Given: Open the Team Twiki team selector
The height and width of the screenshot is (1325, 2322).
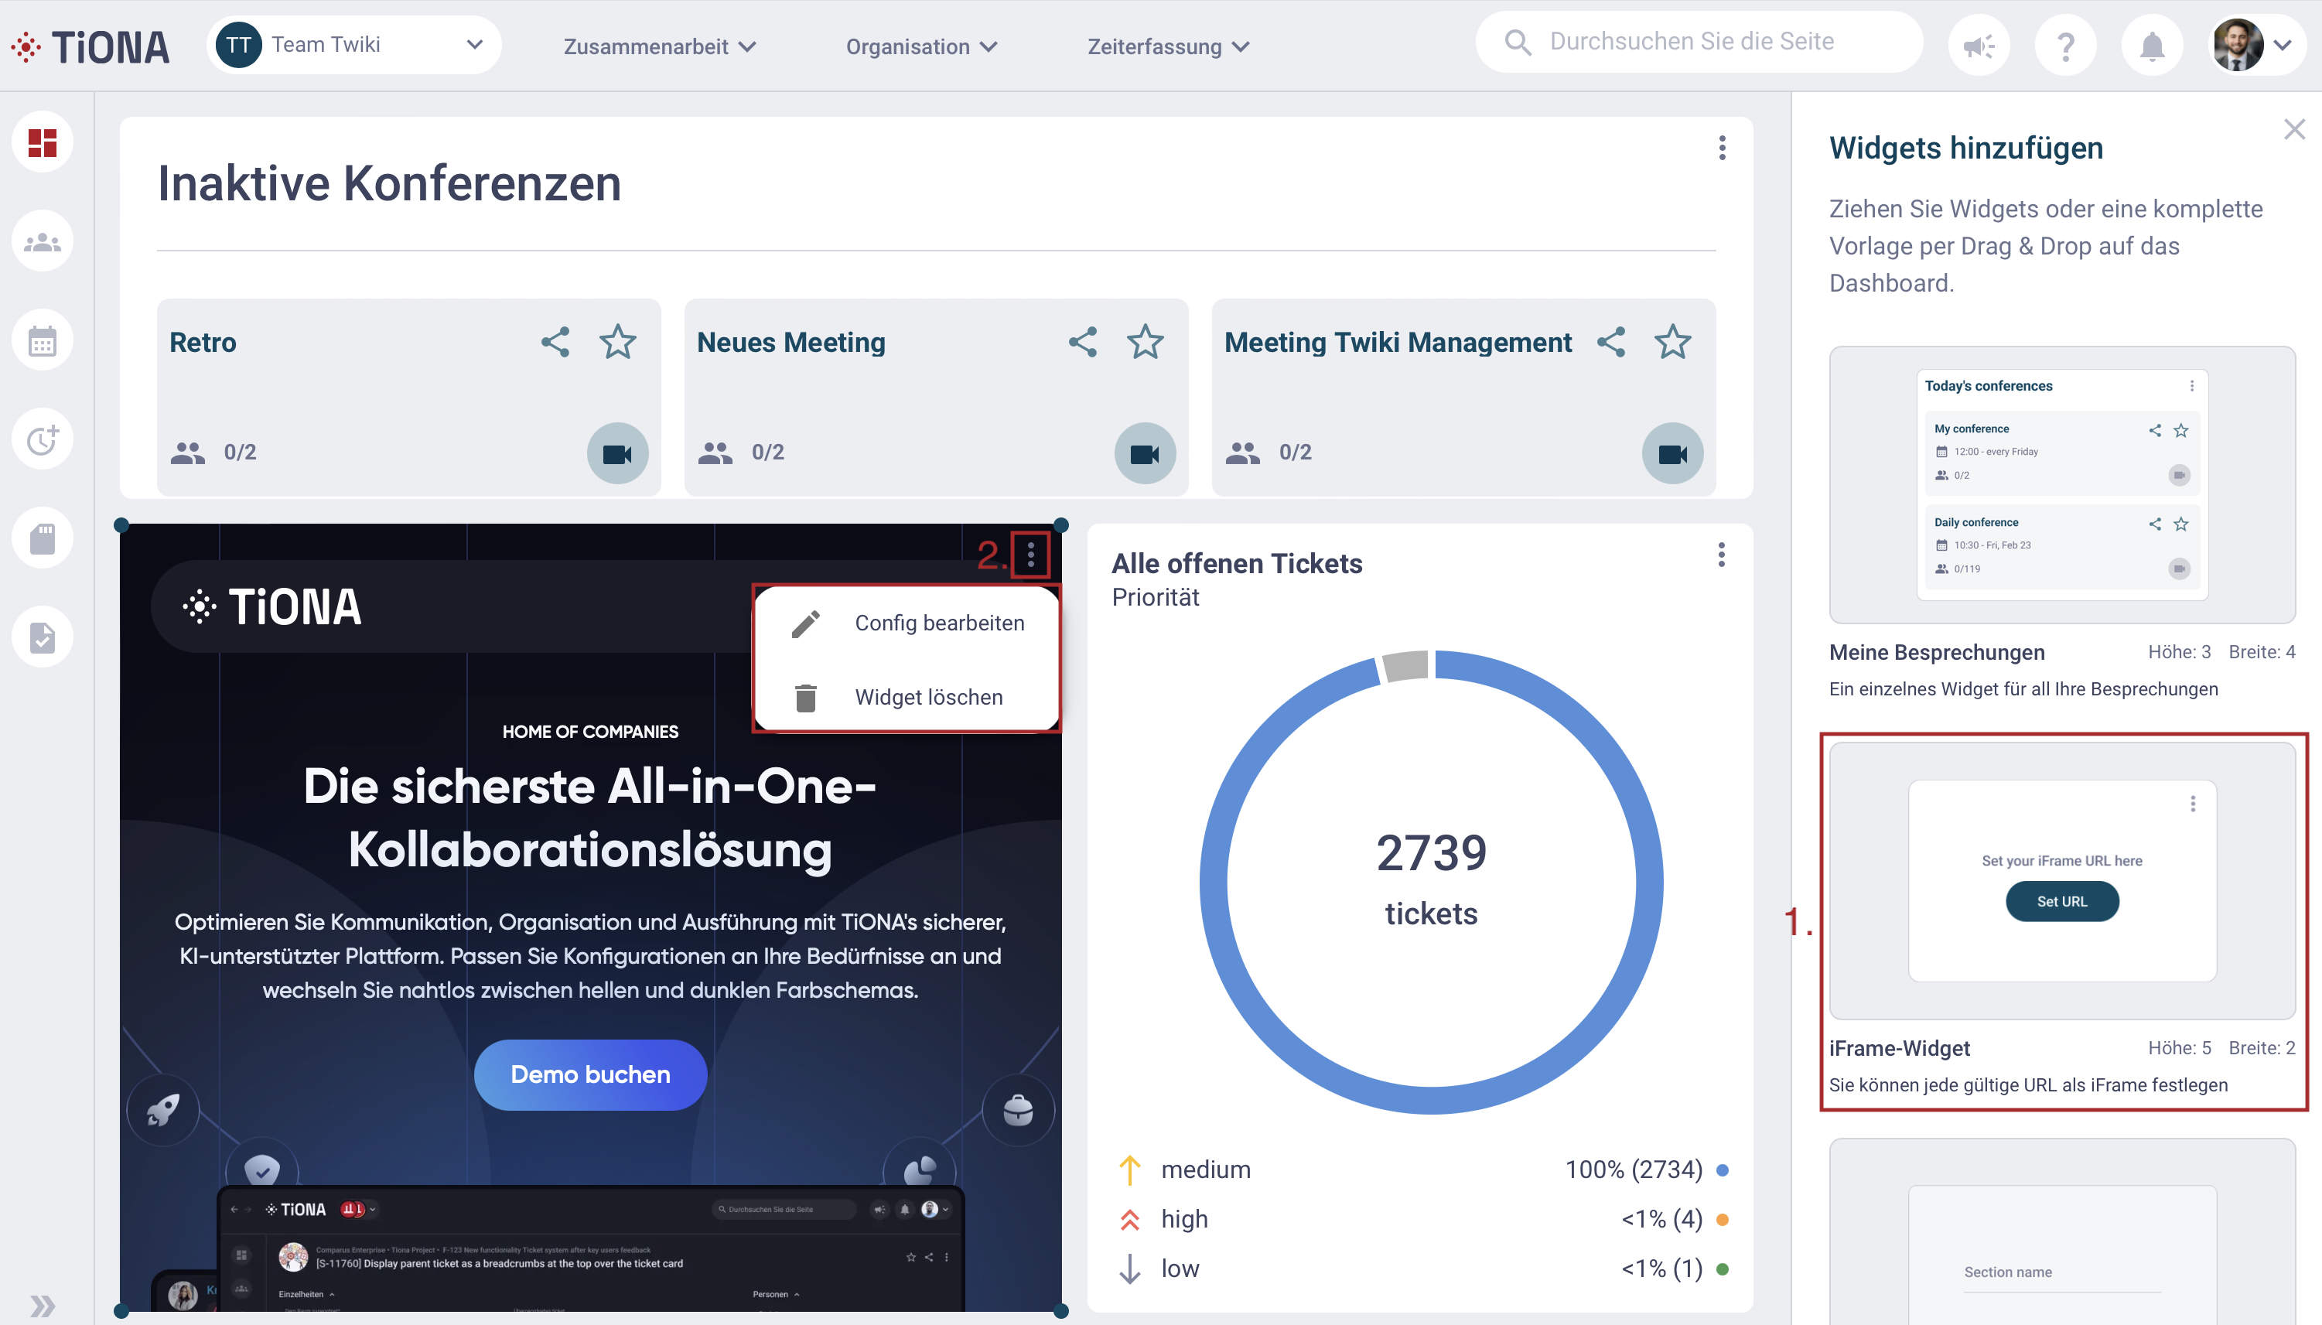Looking at the screenshot, I should coord(354,45).
